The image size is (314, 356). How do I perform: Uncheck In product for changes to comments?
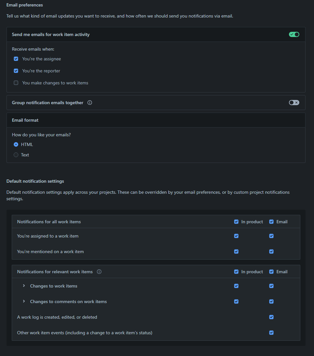pyautogui.click(x=236, y=301)
